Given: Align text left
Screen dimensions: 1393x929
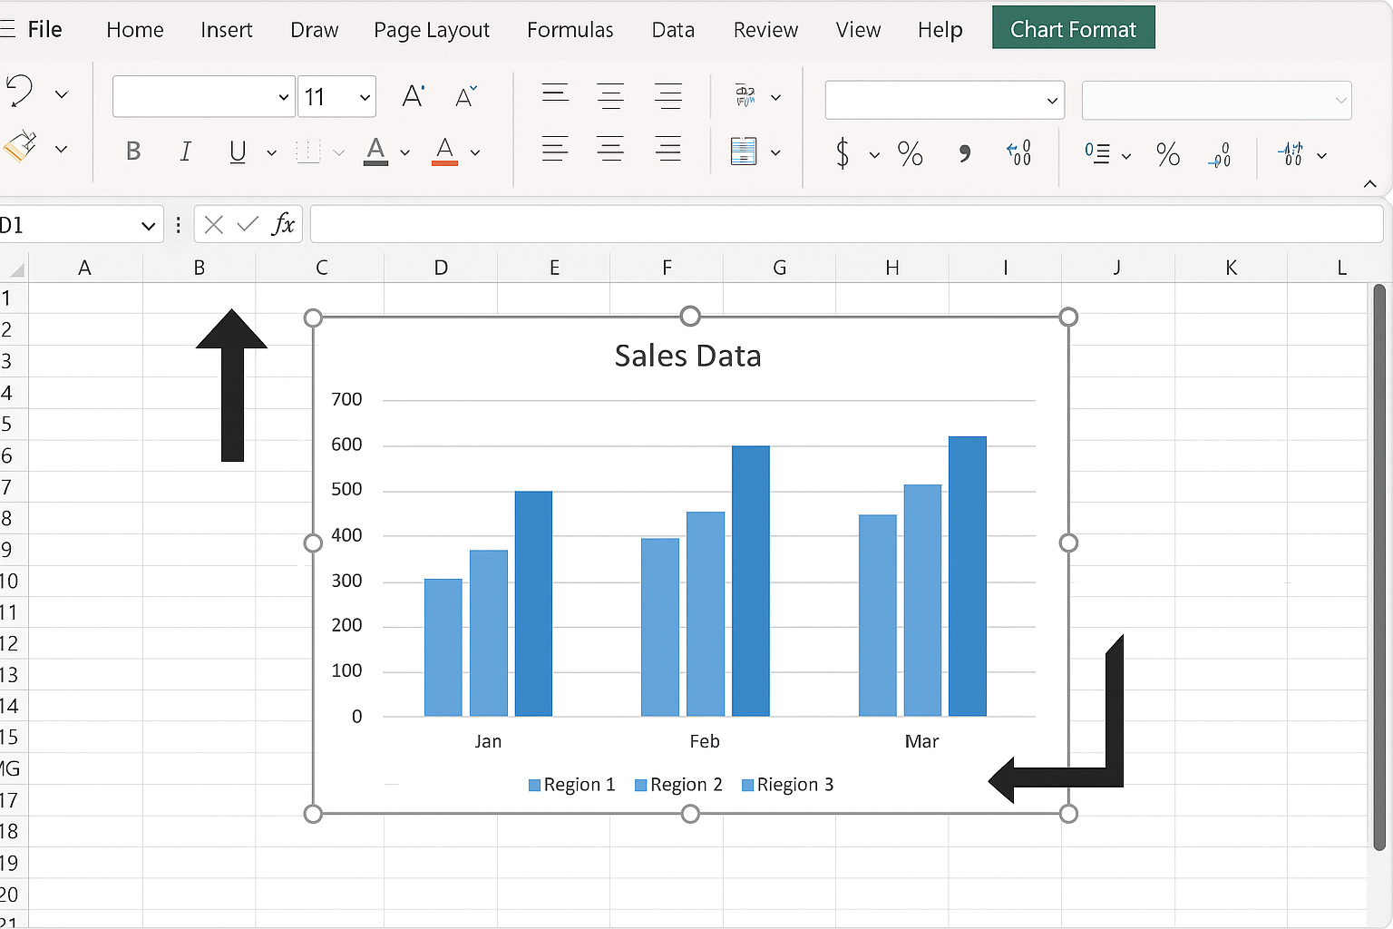Looking at the screenshot, I should [x=555, y=149].
